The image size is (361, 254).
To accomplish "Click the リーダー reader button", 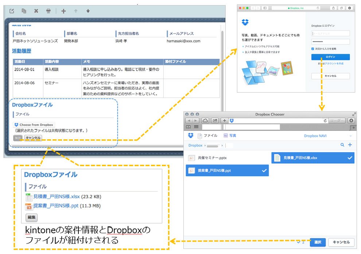I will tap(337, 121).
